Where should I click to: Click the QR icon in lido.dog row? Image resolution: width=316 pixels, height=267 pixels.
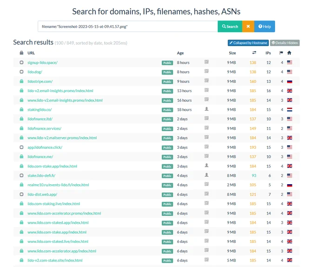(207, 71)
